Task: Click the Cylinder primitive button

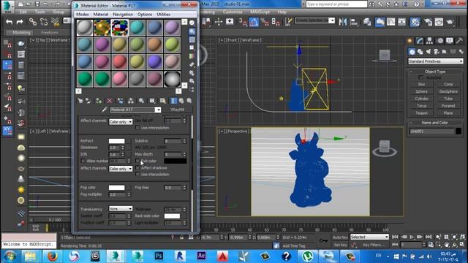Action: click(x=421, y=99)
